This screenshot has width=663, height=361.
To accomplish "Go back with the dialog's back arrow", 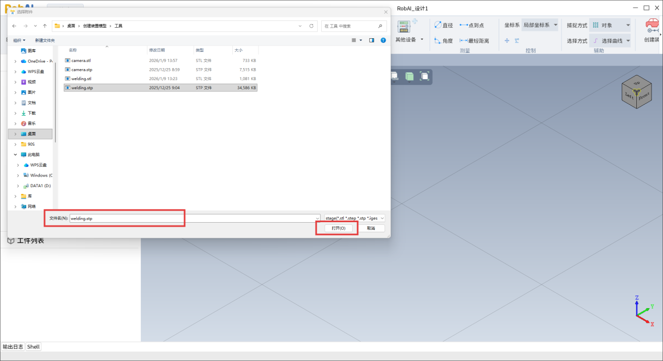I will (x=15, y=26).
